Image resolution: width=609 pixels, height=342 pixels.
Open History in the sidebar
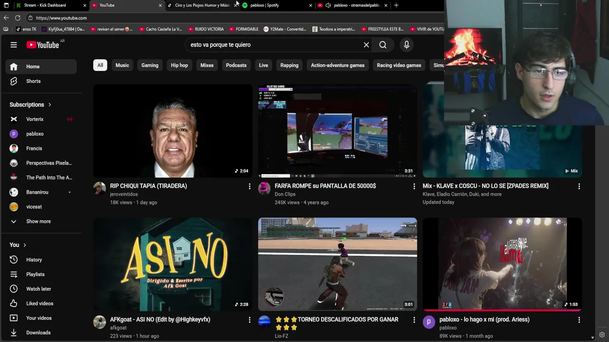point(41,260)
